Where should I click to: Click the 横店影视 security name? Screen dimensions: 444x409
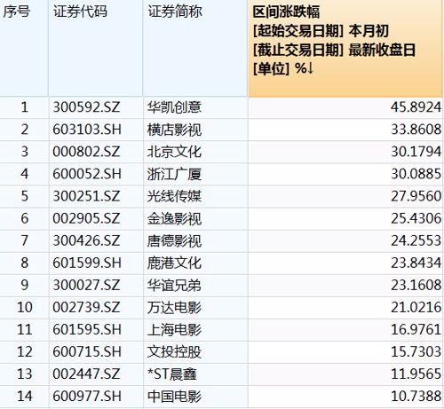174,130
